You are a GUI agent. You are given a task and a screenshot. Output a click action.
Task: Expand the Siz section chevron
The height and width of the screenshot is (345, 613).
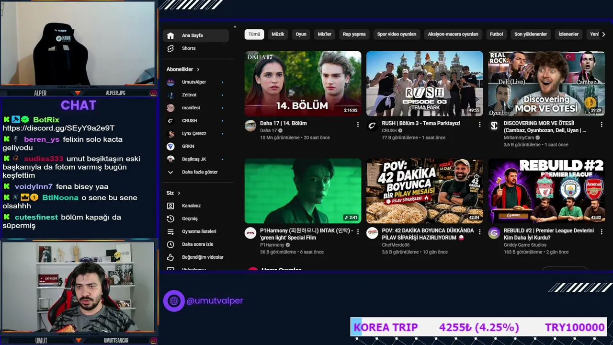pos(179,193)
